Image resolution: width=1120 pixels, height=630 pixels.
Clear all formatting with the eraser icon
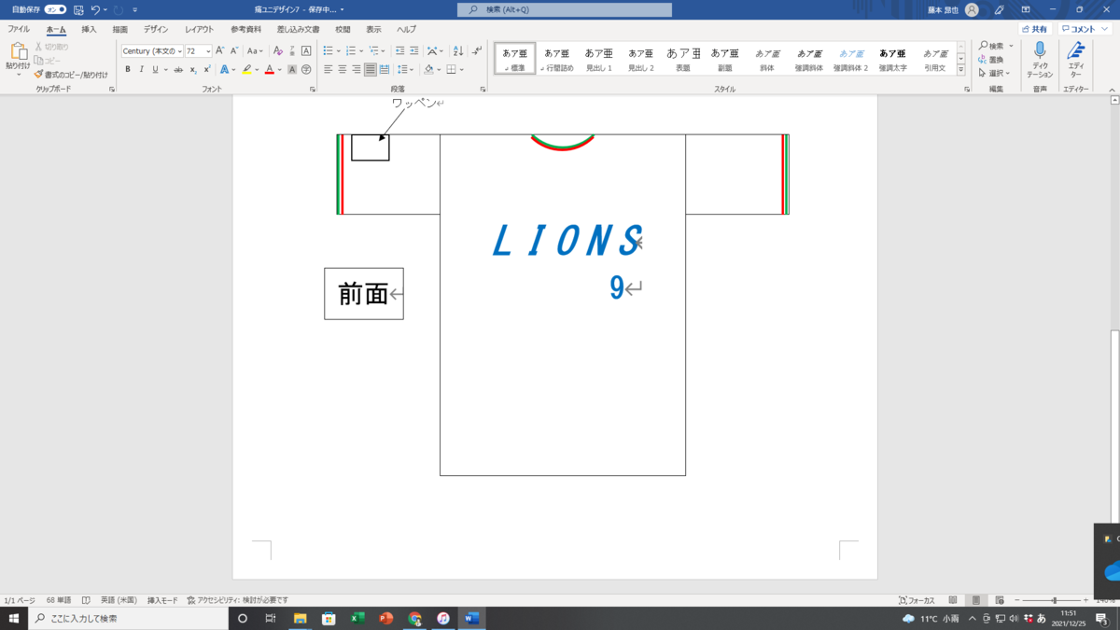coord(278,51)
